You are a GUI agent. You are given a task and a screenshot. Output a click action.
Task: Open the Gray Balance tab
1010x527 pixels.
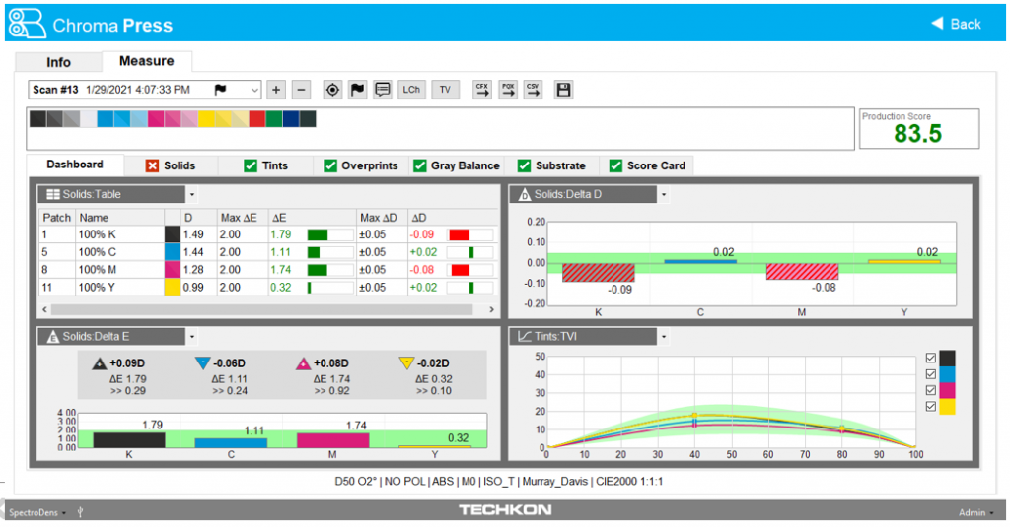[x=456, y=165]
